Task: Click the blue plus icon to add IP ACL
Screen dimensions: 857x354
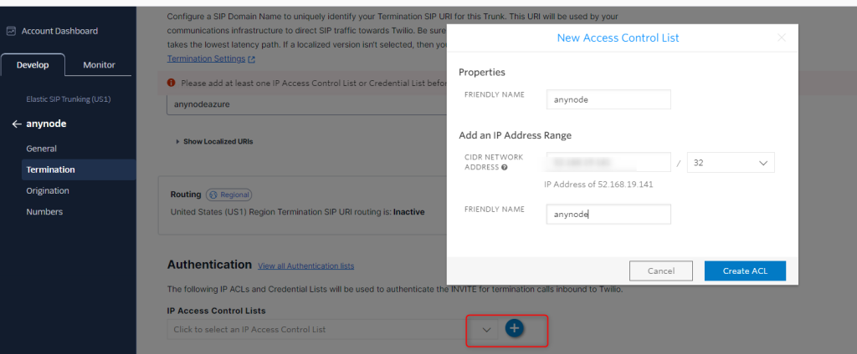Action: pos(514,329)
